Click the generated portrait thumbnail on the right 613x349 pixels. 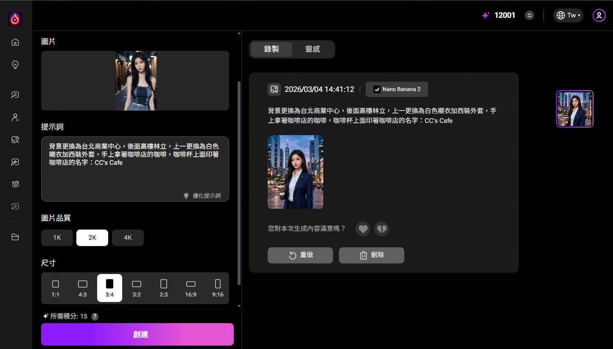click(575, 109)
